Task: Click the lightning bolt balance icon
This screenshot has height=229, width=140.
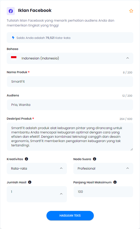Action: click(x=13, y=38)
